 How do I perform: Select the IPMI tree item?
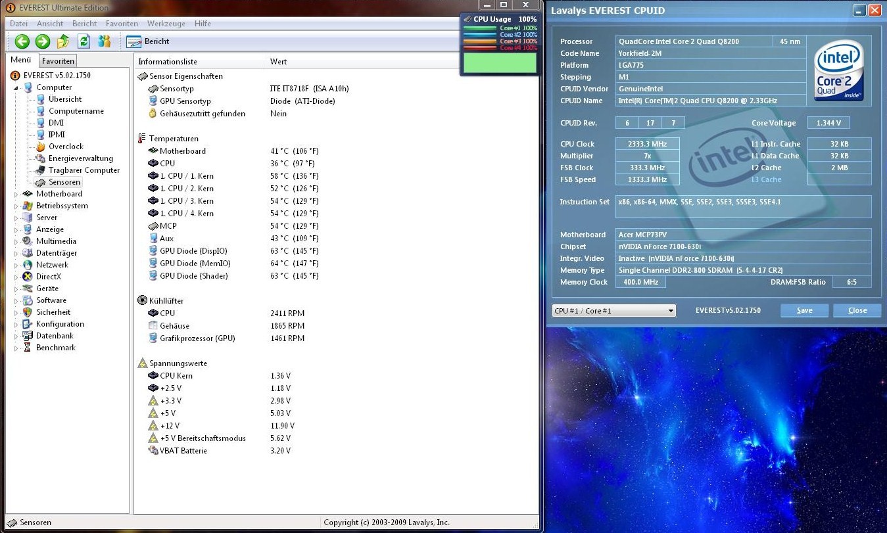coord(57,135)
